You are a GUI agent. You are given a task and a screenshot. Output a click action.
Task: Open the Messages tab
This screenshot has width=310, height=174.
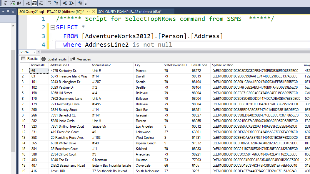click(81, 59)
